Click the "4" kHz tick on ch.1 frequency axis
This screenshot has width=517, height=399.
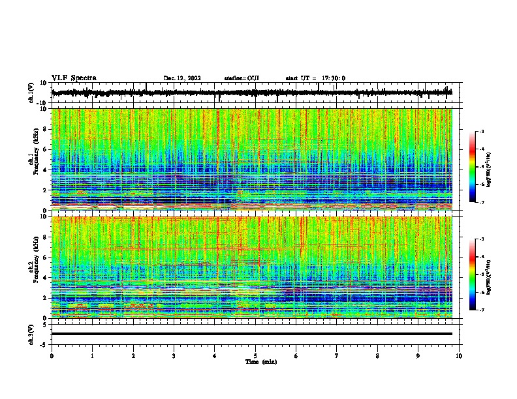point(45,170)
